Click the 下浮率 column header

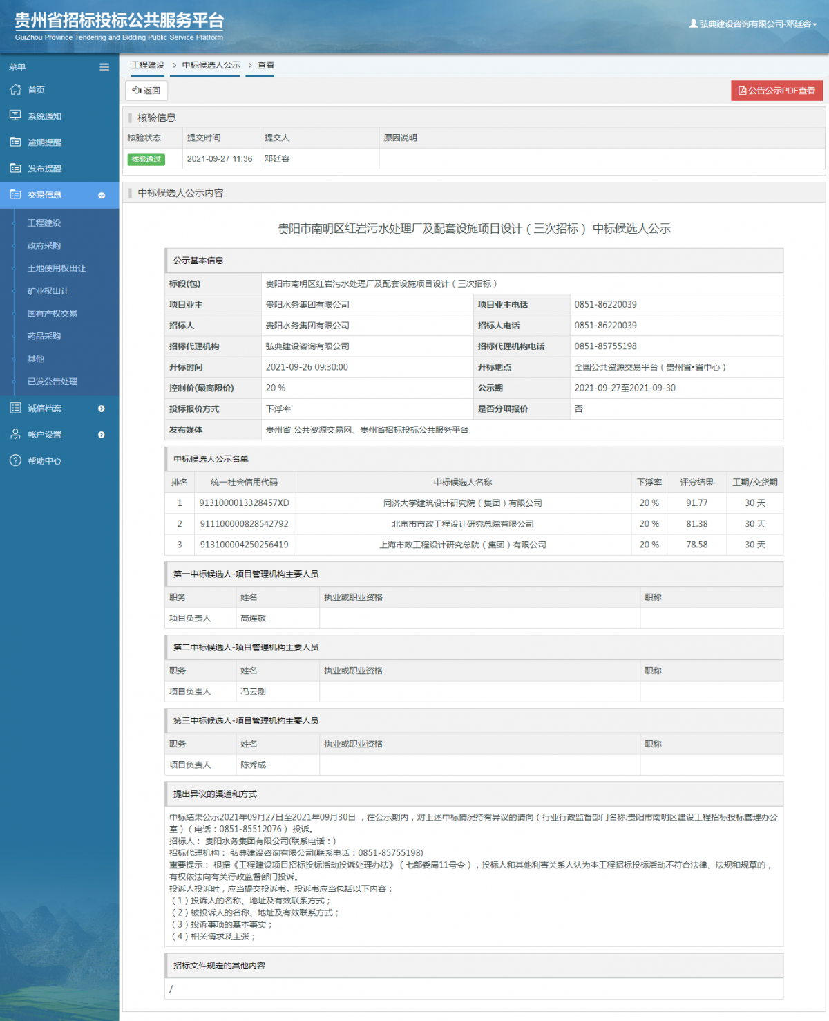[x=649, y=483]
